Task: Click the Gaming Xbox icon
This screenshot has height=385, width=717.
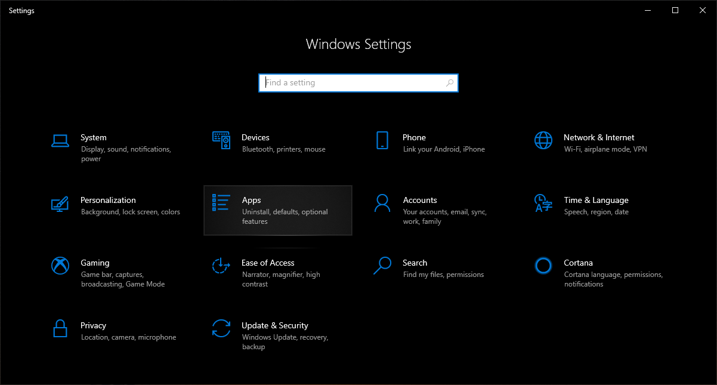Action: (x=60, y=266)
